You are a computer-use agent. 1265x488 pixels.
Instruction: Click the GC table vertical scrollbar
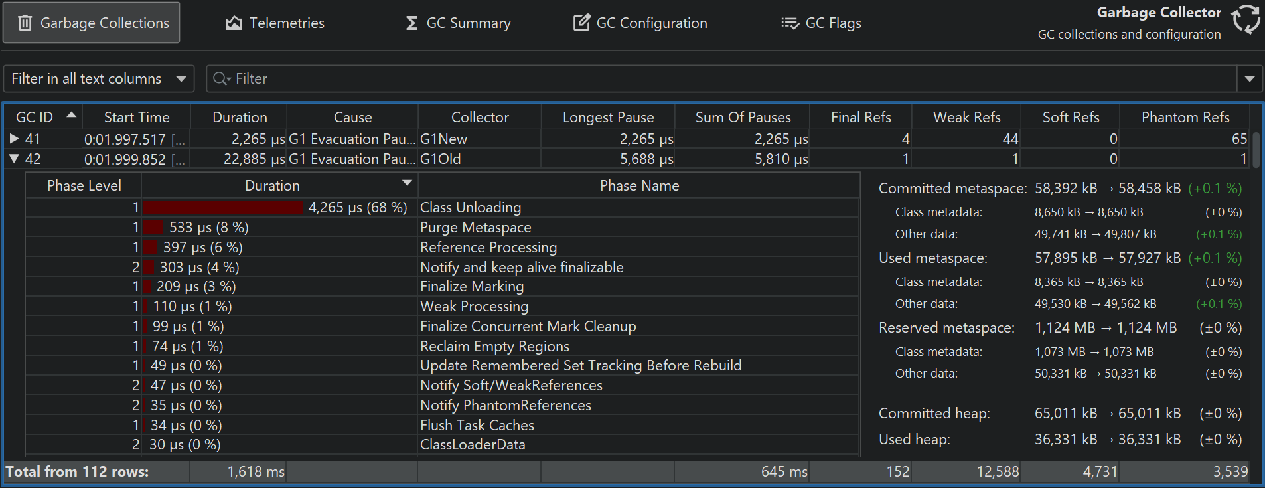pyautogui.click(x=1256, y=149)
